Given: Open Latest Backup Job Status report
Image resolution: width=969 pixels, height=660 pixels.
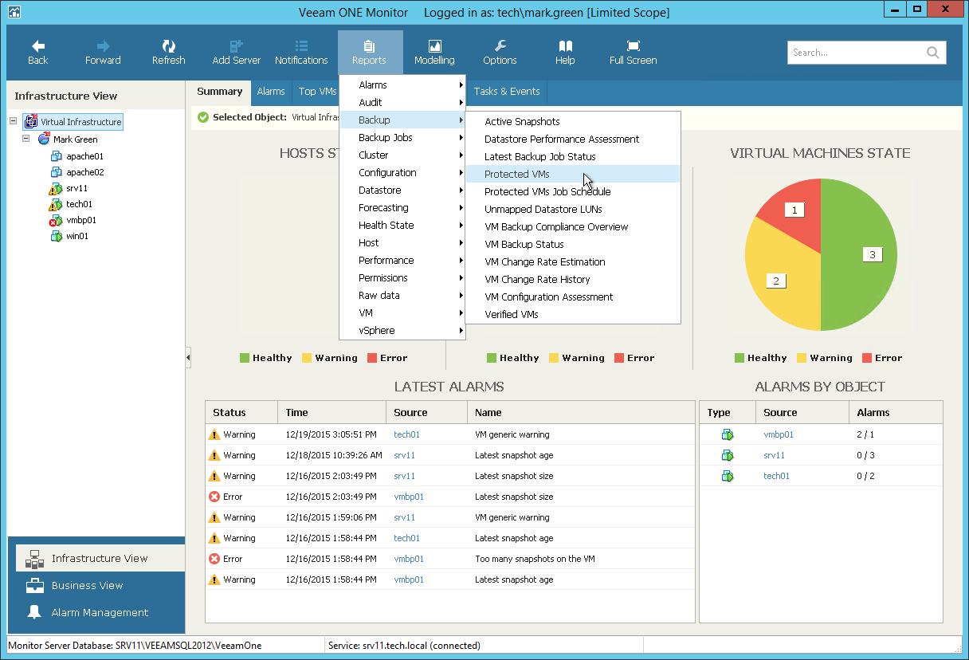Looking at the screenshot, I should [573, 157].
